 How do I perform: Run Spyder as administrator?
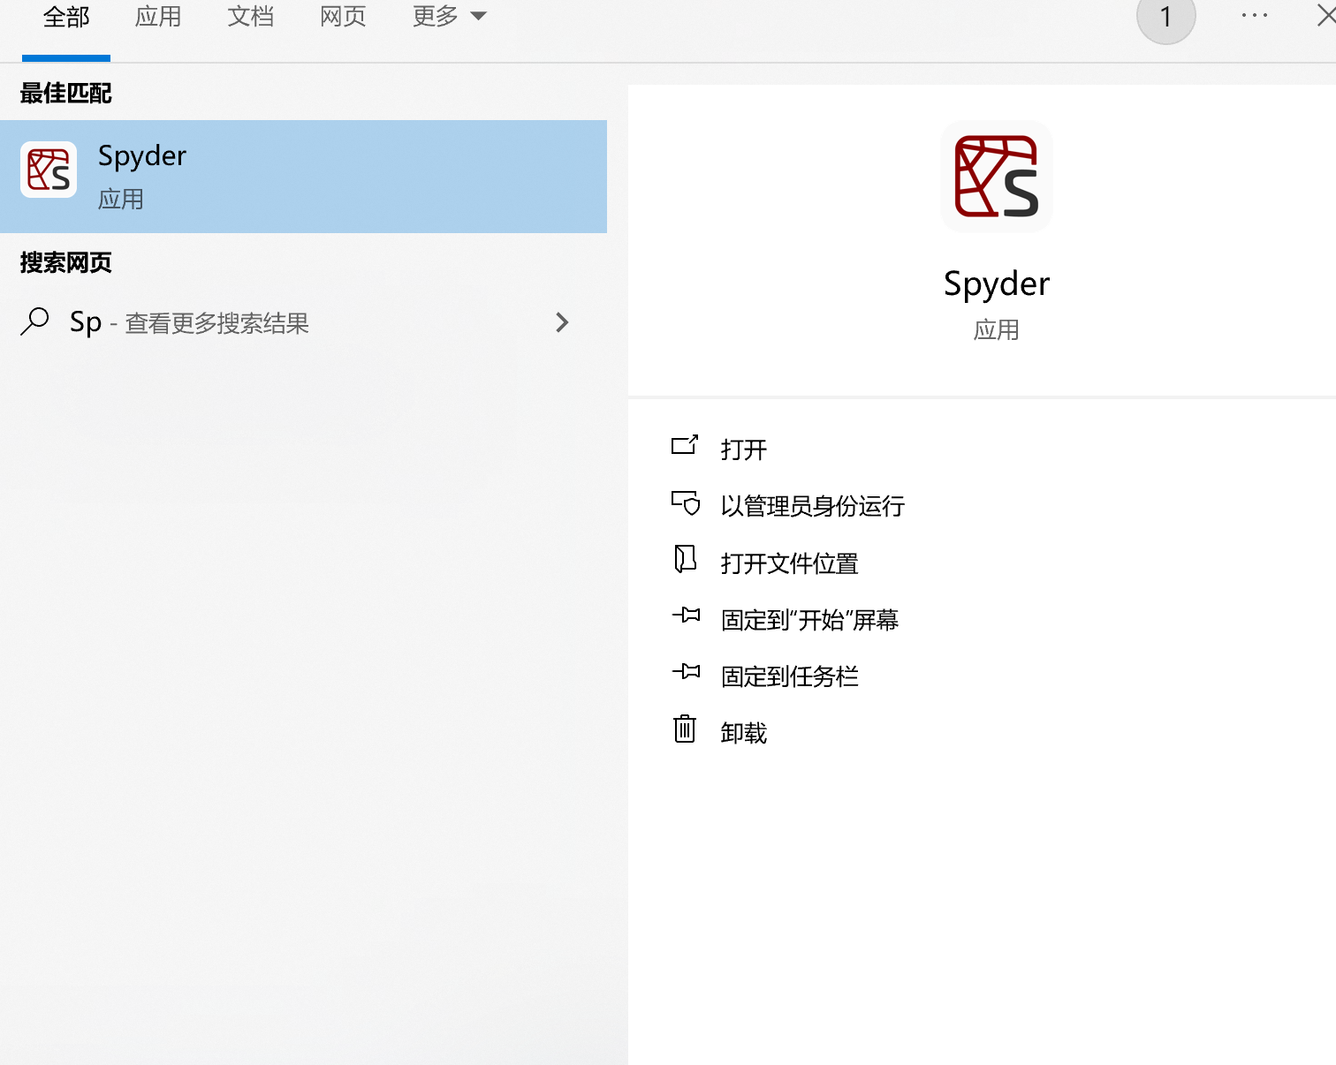pos(811,506)
